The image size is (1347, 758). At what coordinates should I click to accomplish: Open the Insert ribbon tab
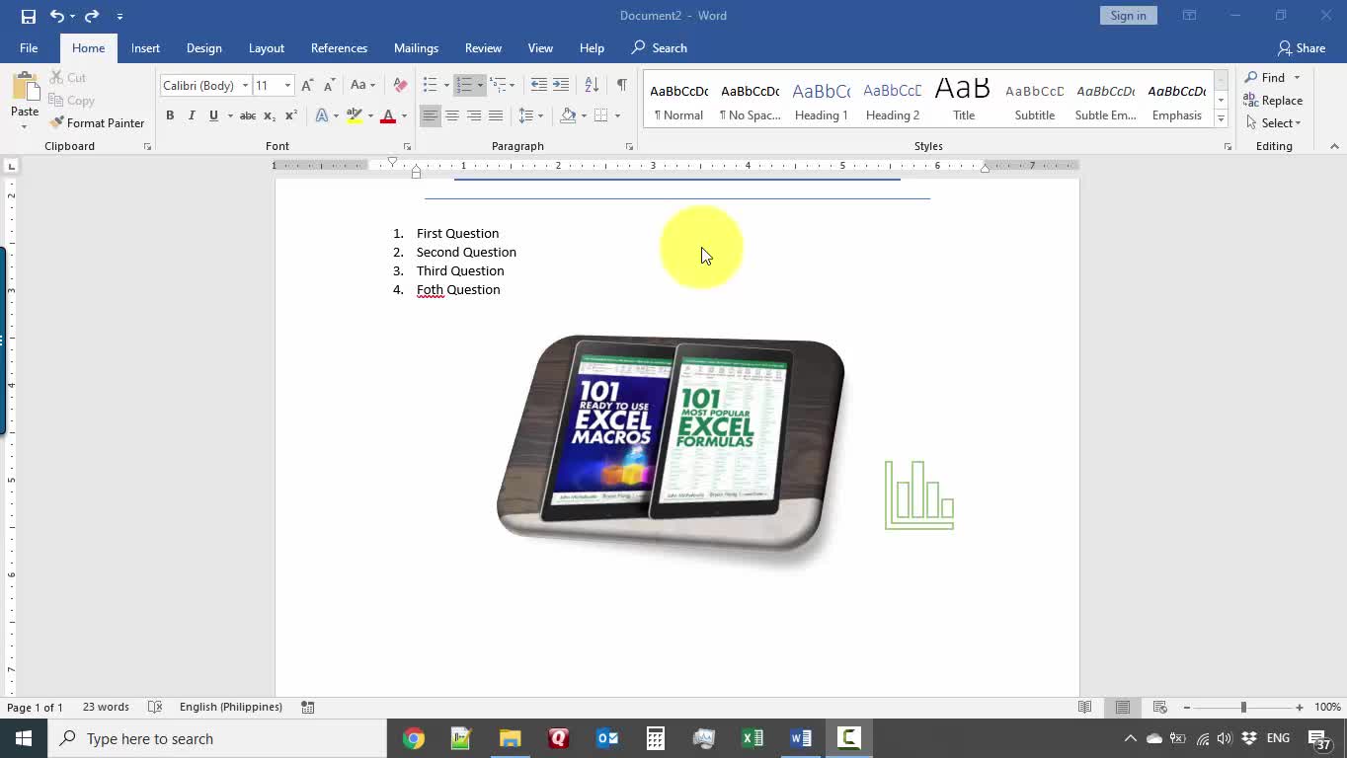(x=145, y=48)
